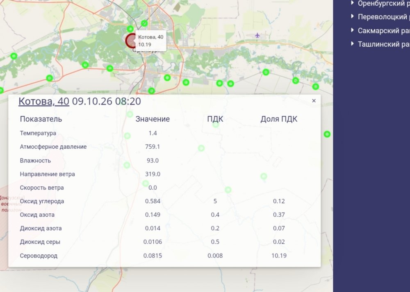Select the Направление ветра row label

[47, 174]
